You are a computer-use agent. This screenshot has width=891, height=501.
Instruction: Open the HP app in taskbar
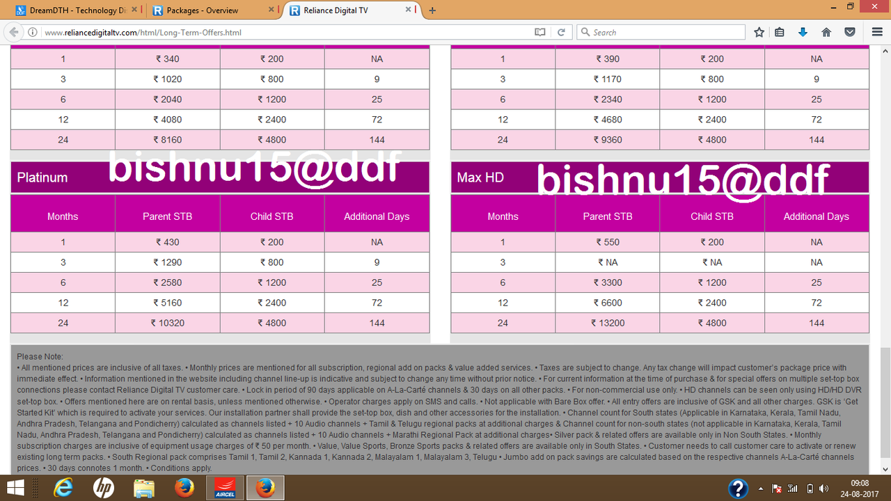point(104,488)
